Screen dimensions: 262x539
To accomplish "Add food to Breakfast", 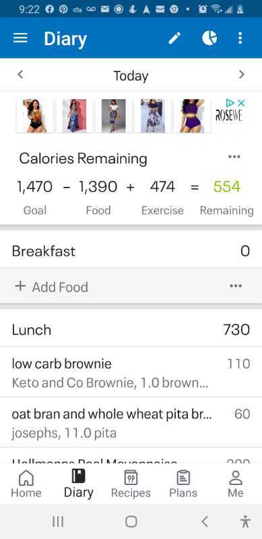I will (x=51, y=287).
